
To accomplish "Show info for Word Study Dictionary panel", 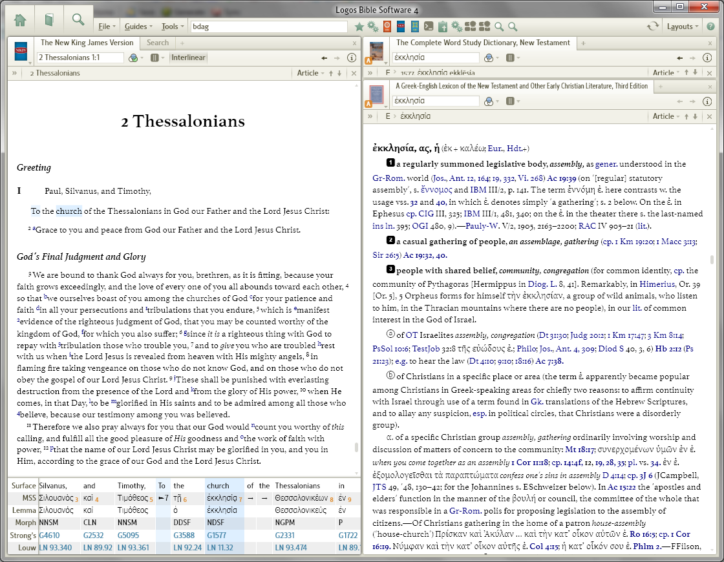I will click(x=707, y=57).
